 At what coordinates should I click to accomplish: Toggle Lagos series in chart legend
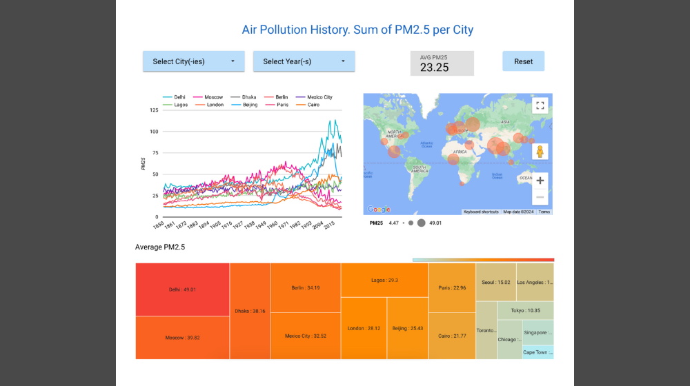click(175, 105)
